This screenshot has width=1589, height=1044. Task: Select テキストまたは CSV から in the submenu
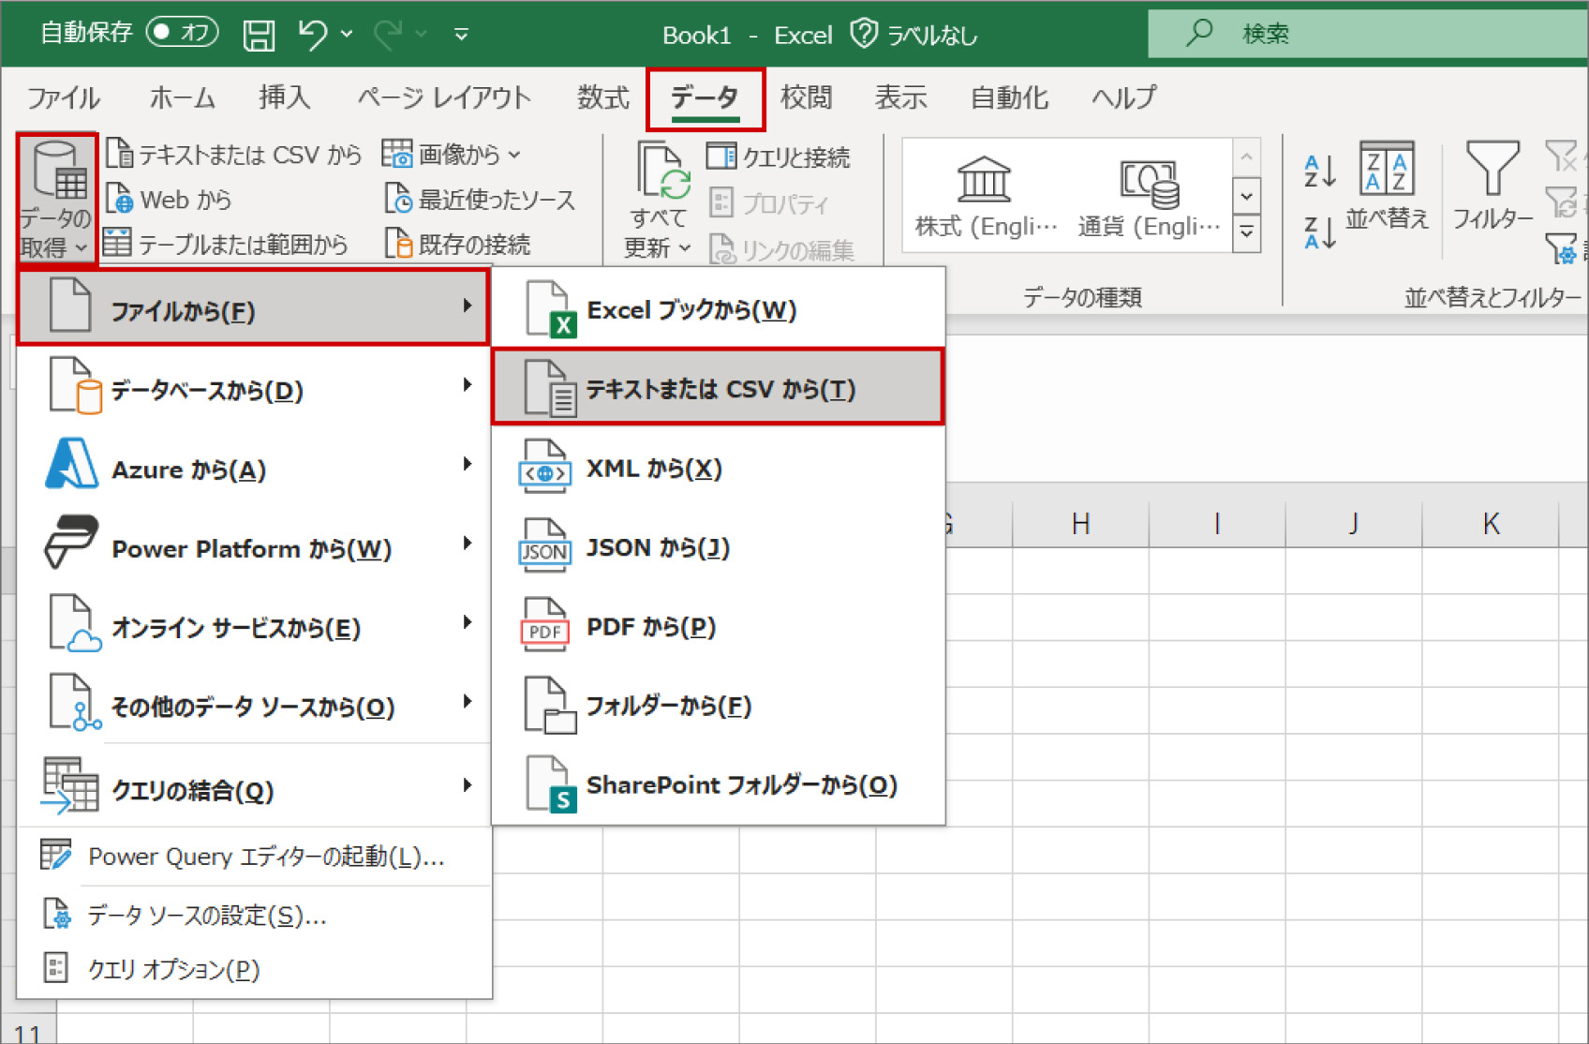coord(718,388)
